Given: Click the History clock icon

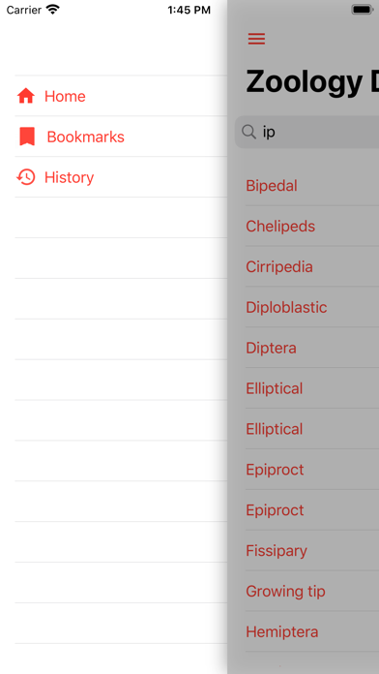Looking at the screenshot, I should (x=26, y=177).
